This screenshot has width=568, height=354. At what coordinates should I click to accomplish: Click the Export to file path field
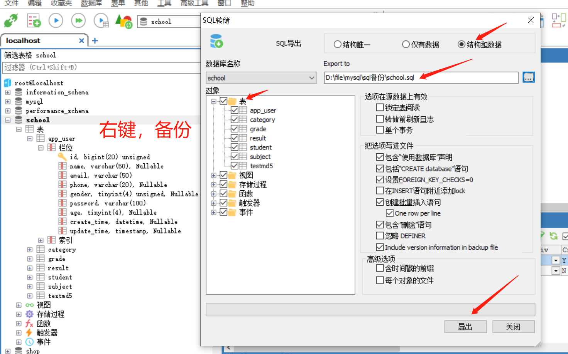tap(421, 77)
